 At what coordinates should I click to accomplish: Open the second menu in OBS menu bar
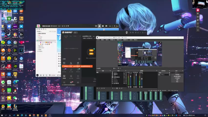click(102, 40)
